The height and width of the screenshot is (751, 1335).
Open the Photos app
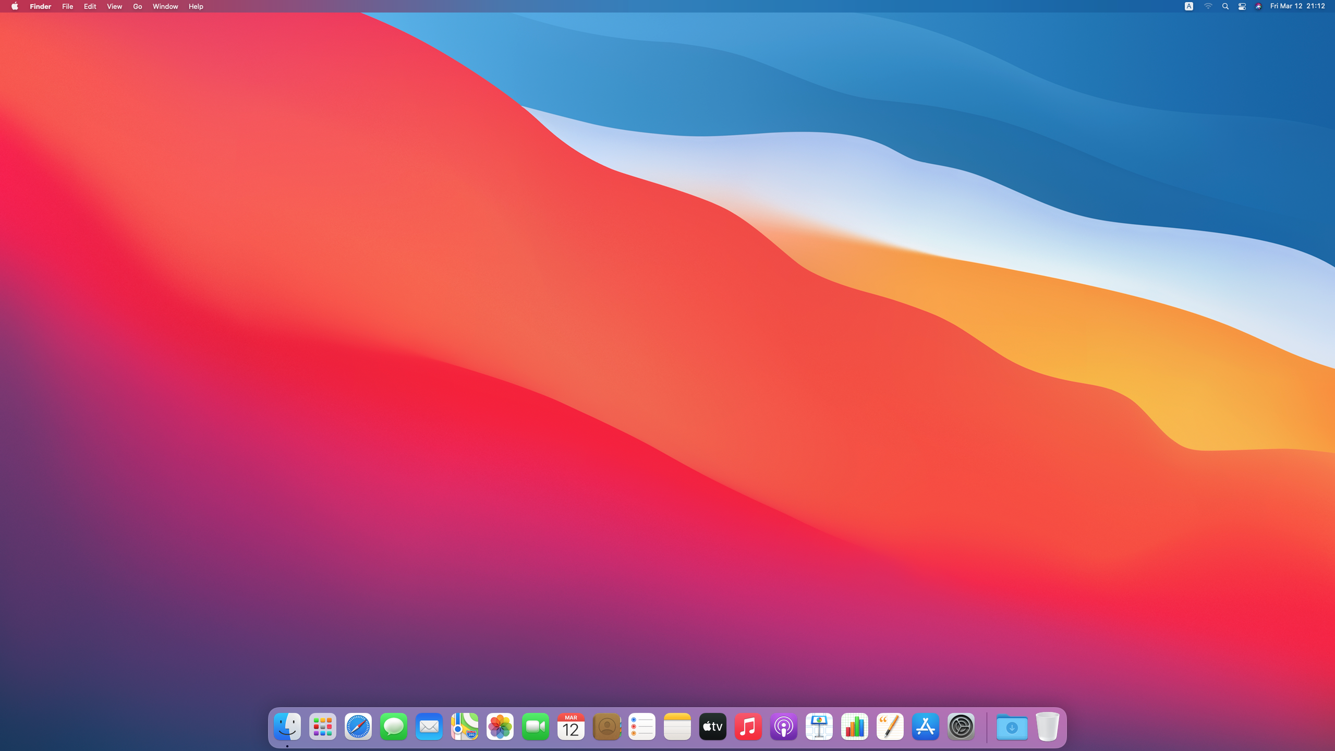click(x=500, y=726)
